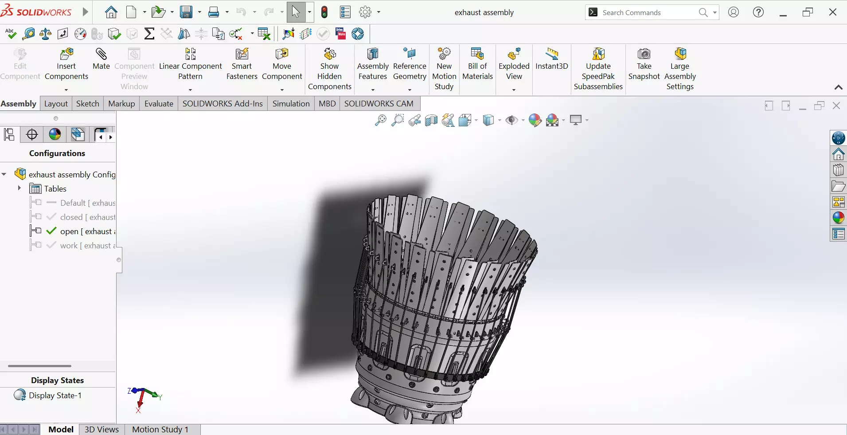Collapse exhaust assembly Configurations node

[x=4, y=174]
